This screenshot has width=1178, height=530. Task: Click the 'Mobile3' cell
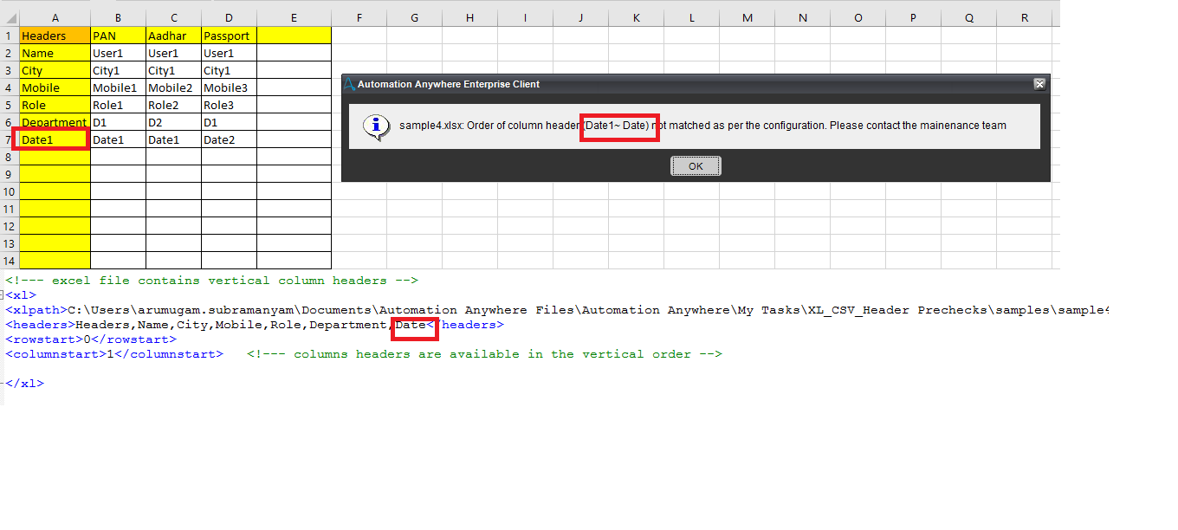pos(229,87)
